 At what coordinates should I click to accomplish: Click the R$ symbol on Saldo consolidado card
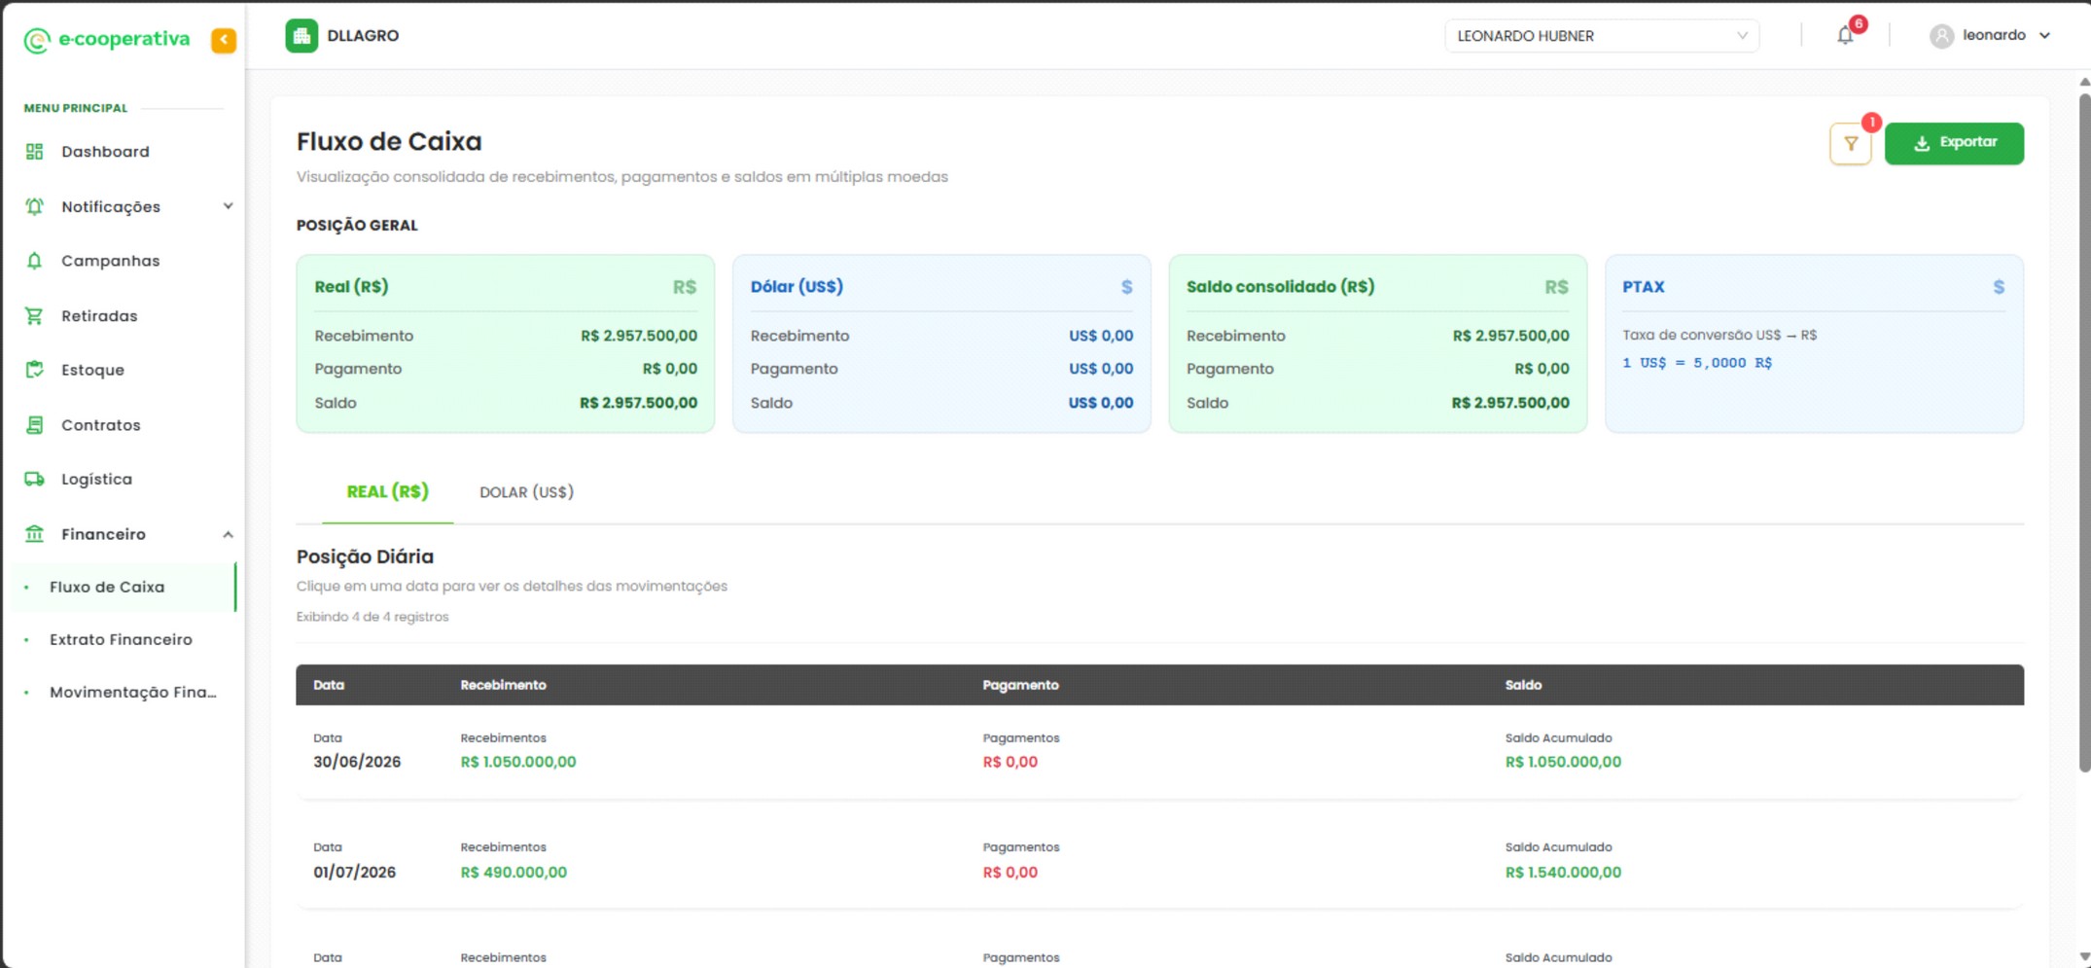click(x=1556, y=287)
